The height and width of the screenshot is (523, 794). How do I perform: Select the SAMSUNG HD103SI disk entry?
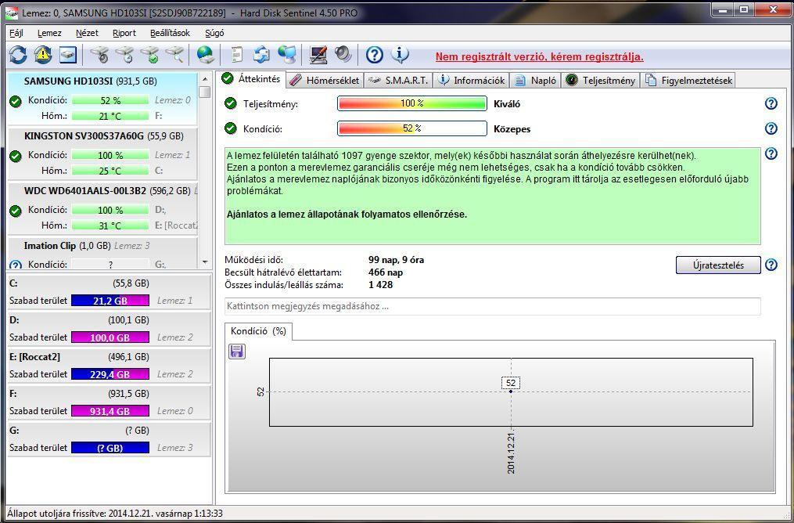[x=102, y=99]
